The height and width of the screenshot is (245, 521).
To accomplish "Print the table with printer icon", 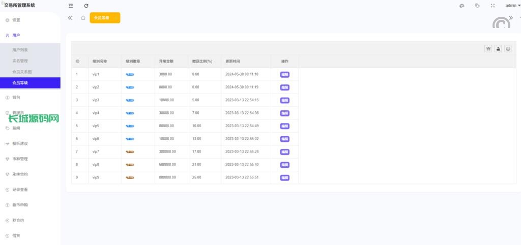I will (508, 49).
